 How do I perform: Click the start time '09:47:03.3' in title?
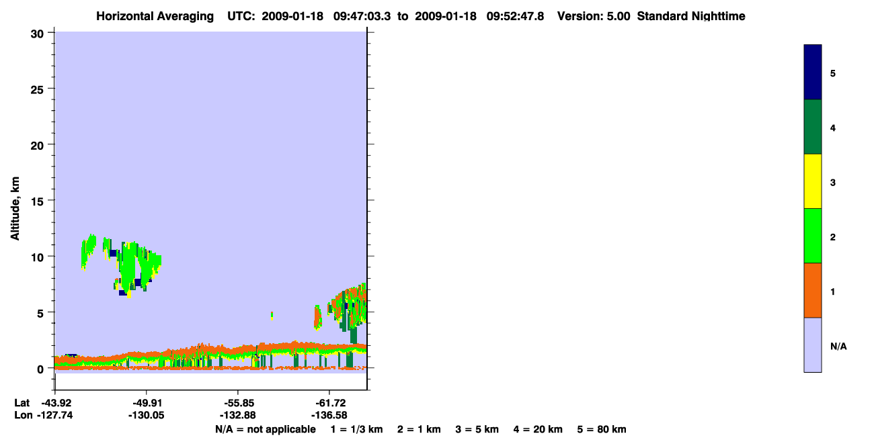[x=361, y=16]
